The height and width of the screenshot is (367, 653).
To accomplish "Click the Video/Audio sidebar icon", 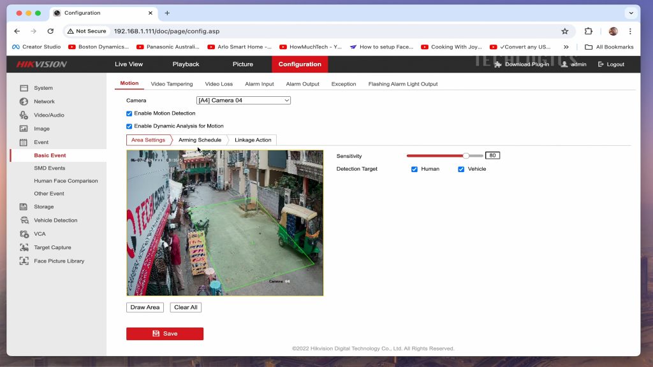I will pyautogui.click(x=24, y=115).
